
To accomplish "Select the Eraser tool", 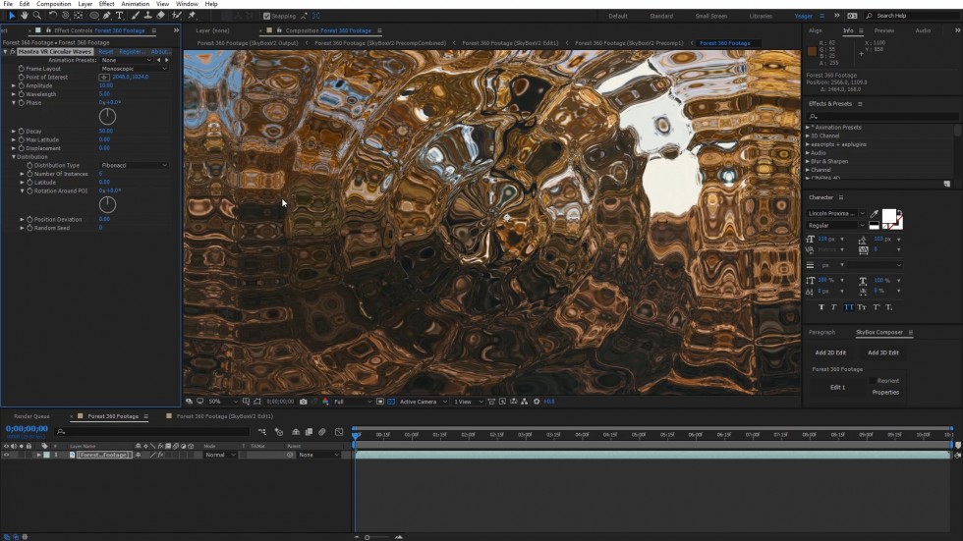I will (x=160, y=16).
